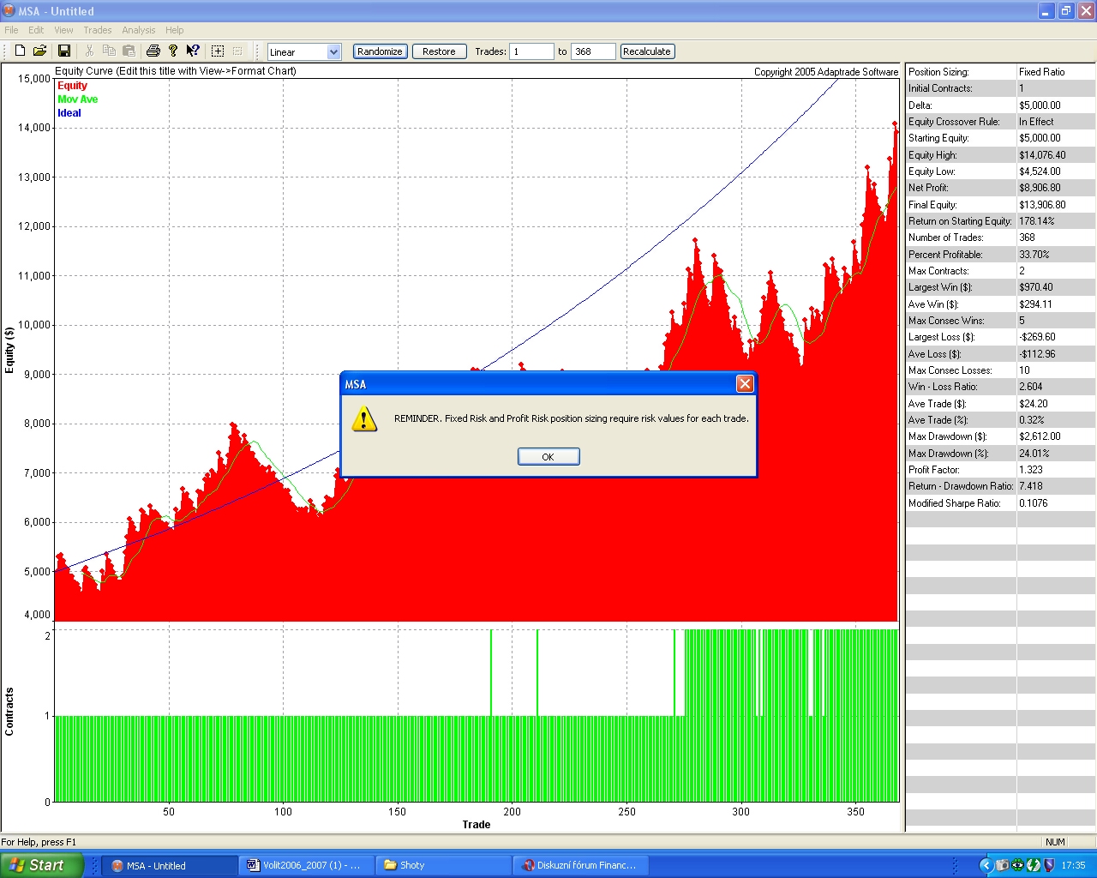
Task: Click the camera icon in system tray
Action: coord(1001,865)
